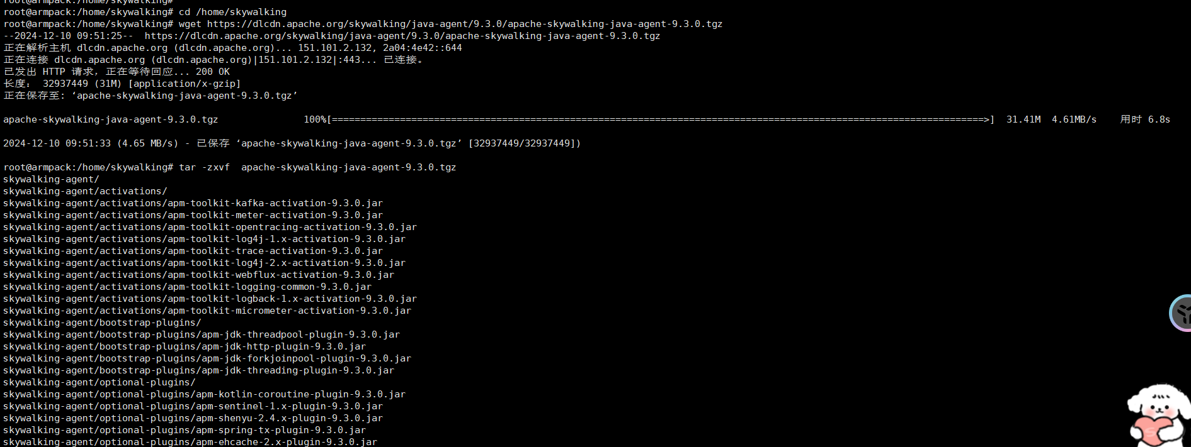Viewport: 1191px width, 447px height.
Task: Click the apm-toolkit-opentracing-activation jar line
Action: [x=210, y=227]
